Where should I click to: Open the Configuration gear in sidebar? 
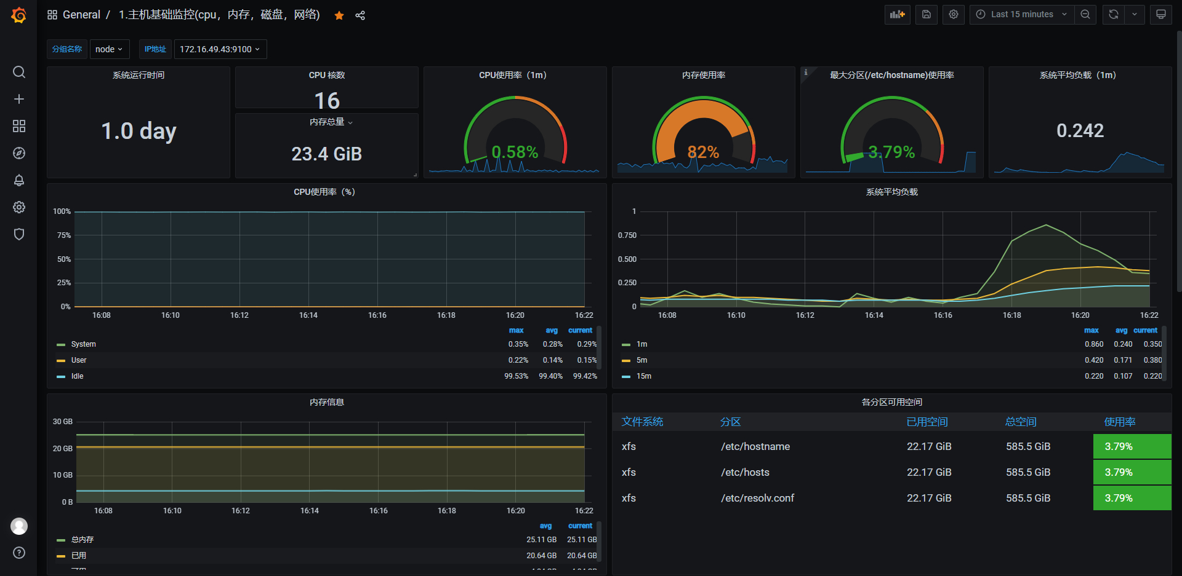pos(19,207)
